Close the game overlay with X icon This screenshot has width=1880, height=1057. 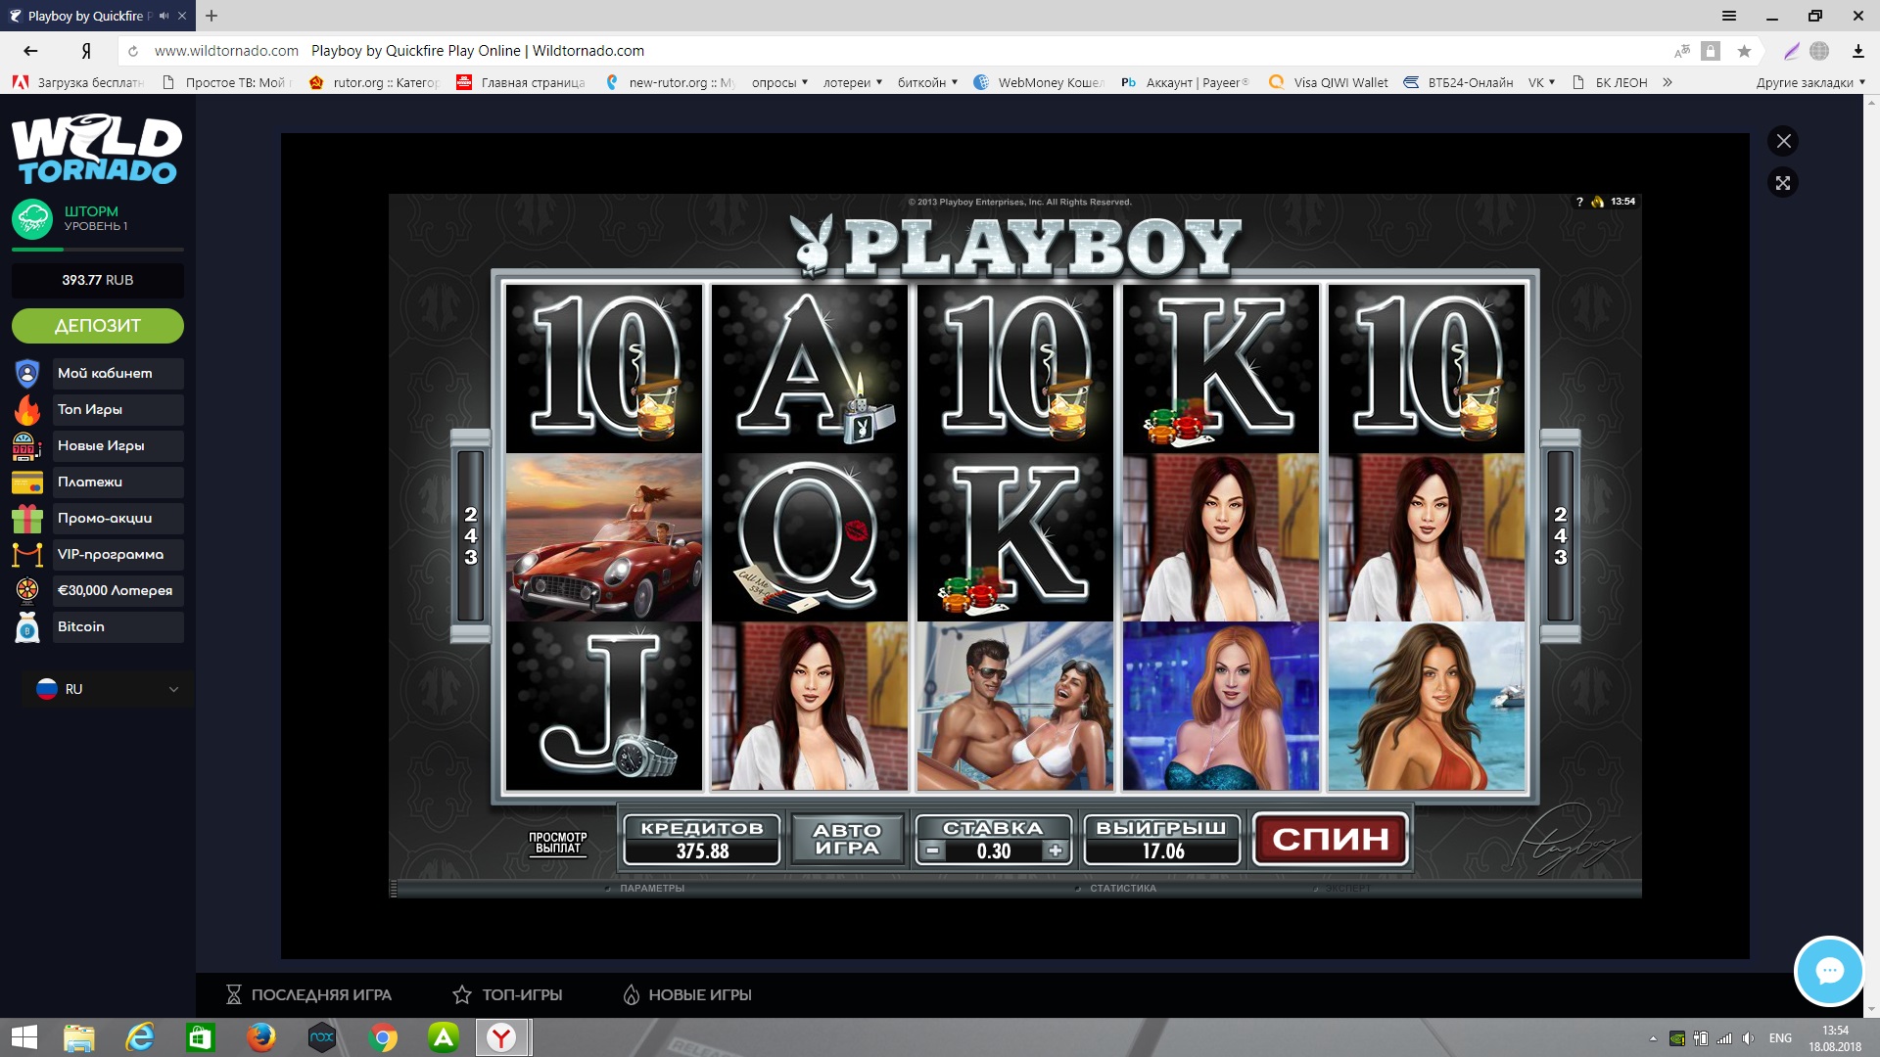coord(1783,141)
